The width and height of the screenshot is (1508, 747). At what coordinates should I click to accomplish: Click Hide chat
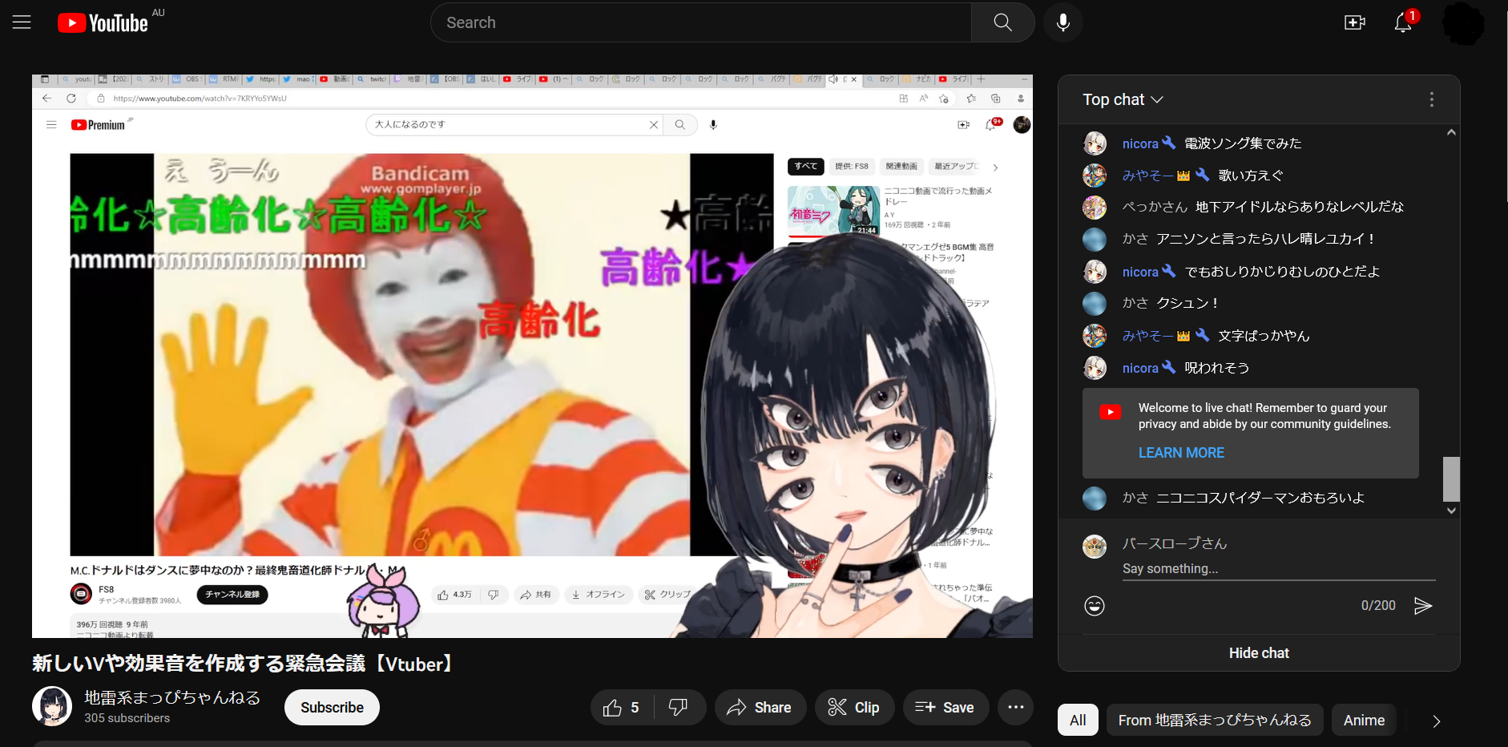click(x=1259, y=653)
